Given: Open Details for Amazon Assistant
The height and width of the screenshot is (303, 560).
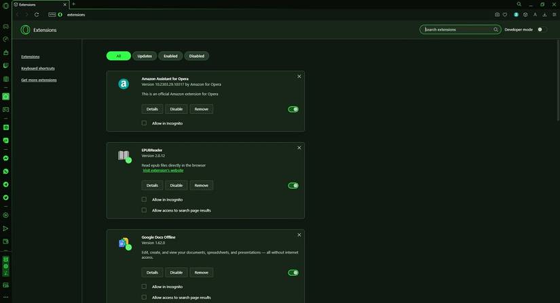Looking at the screenshot, I should tap(152, 109).
